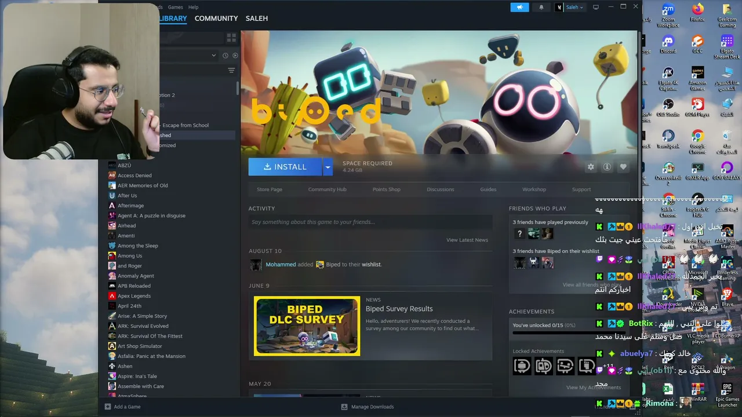Open the Biped DLC Survey thumbnail
The image size is (742, 417).
pos(307,326)
